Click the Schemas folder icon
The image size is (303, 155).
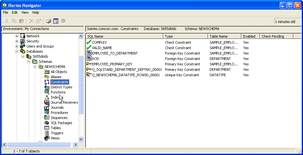point(35,62)
